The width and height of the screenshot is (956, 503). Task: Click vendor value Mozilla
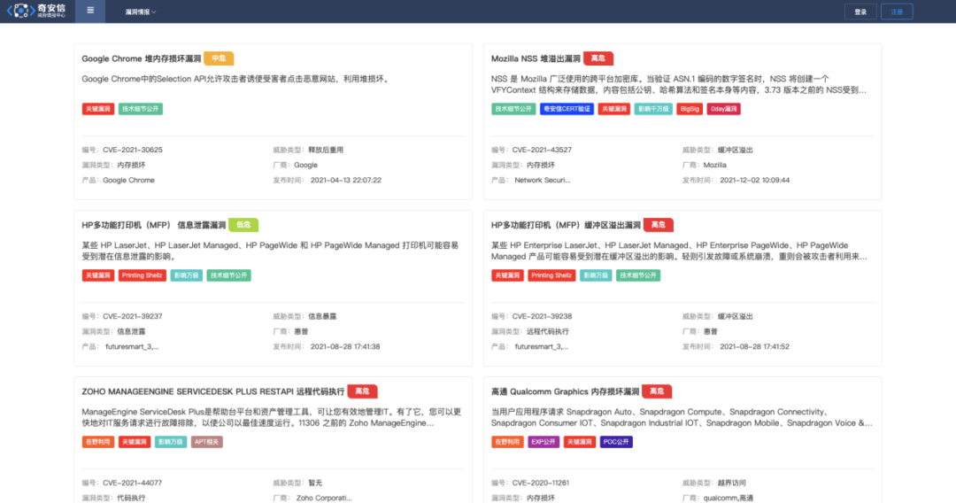(x=714, y=165)
